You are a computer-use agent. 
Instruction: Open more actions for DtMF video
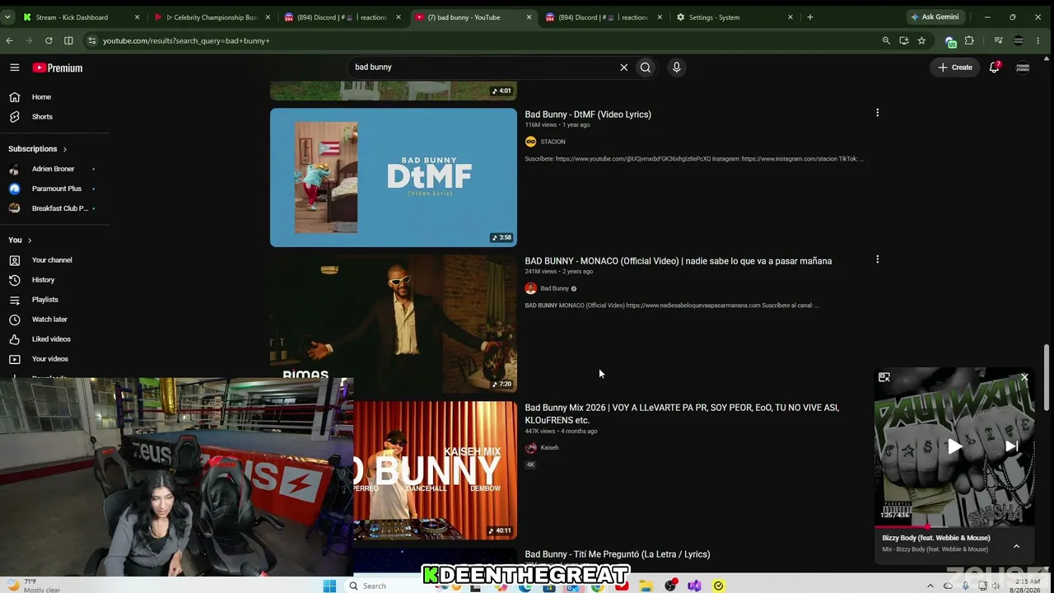pos(877,113)
